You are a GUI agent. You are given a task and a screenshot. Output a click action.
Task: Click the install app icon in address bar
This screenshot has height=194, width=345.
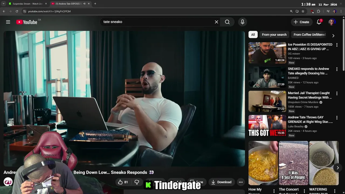pos(297,11)
